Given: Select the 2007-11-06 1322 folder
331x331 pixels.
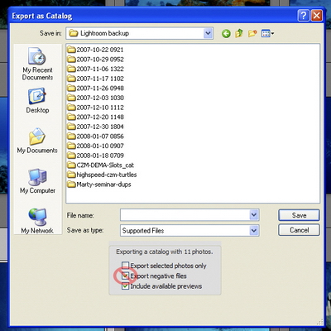Looking at the screenshot, I should (x=95, y=69).
